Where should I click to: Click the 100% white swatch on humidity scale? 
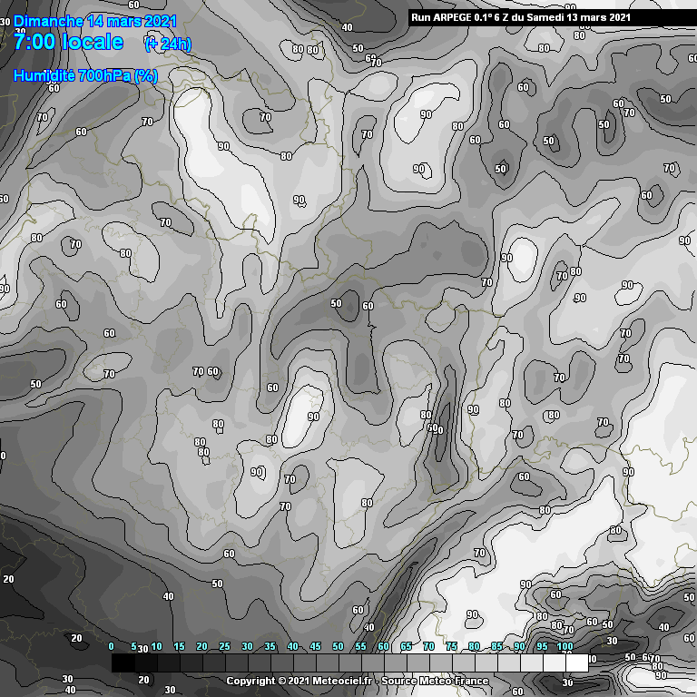tap(576, 663)
